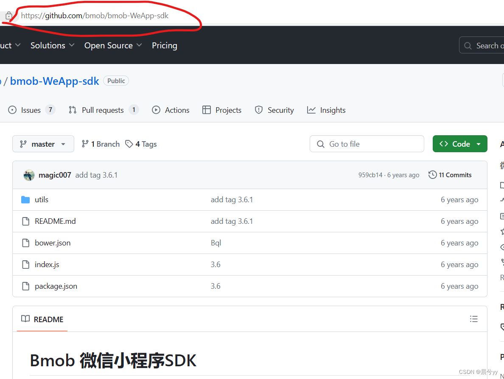Click the bower.json file icon

[x=25, y=243]
